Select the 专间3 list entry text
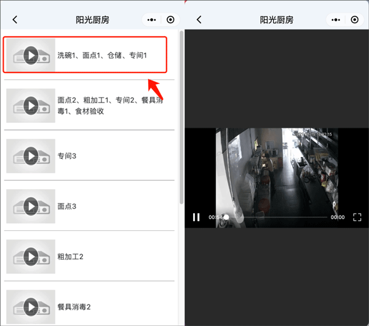The image size is (369, 326). click(66, 156)
